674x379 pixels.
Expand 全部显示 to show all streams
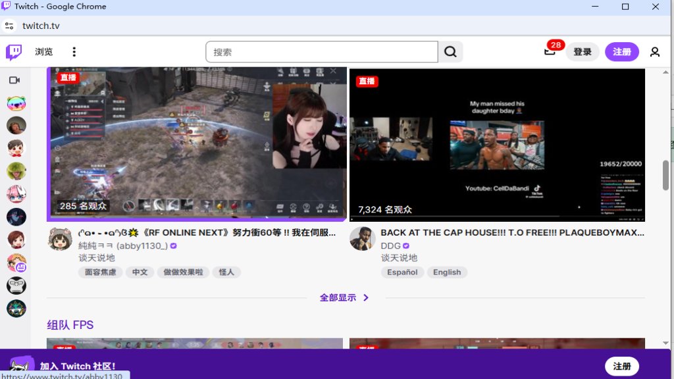(338, 297)
